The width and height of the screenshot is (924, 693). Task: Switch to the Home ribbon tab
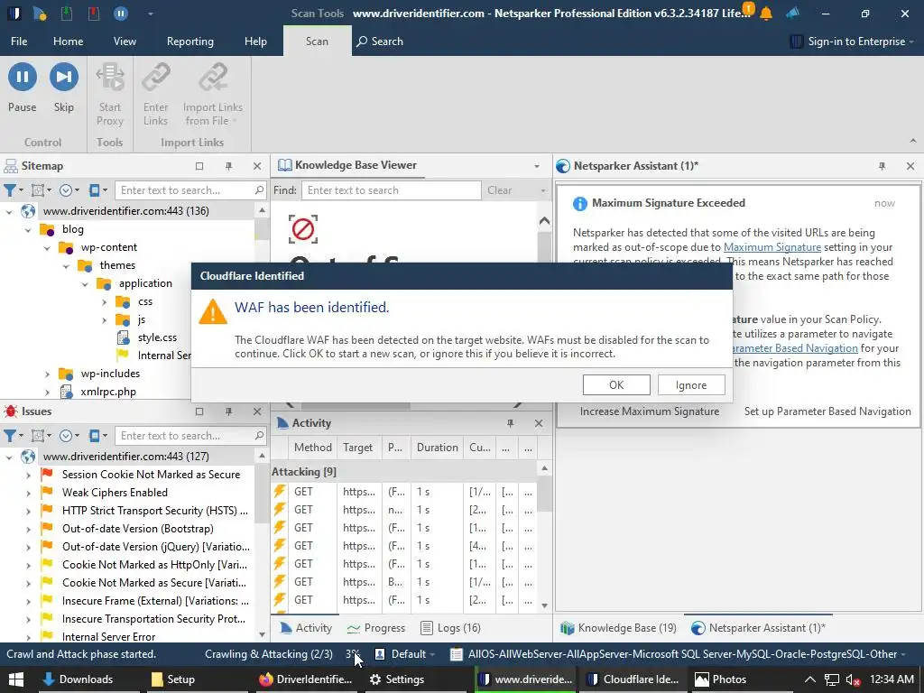pyautogui.click(x=69, y=42)
